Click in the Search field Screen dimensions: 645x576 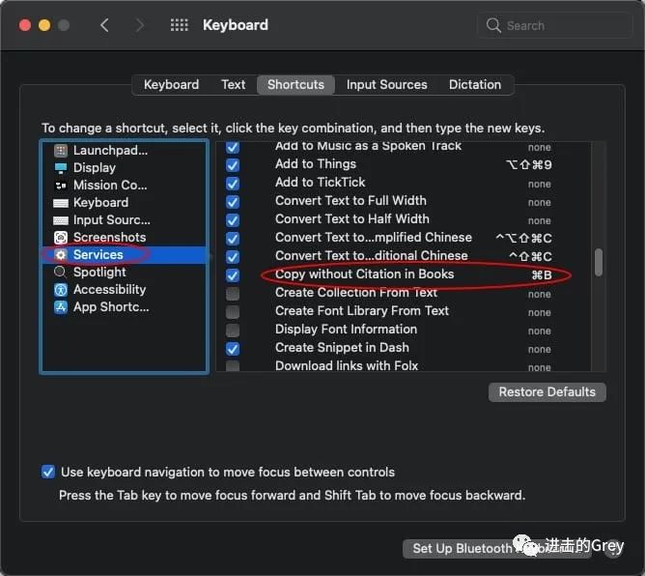554,25
